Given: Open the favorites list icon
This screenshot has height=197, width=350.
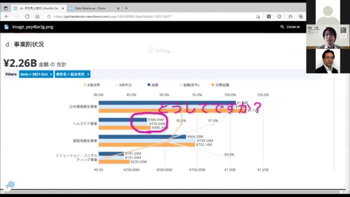Looking at the screenshot, I should pos(290,16).
